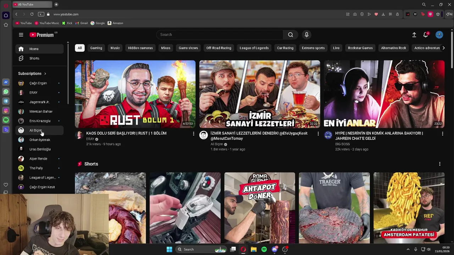This screenshot has height=255, width=454.
Task: Take a snapshot with camera icon
Action: tap(355, 14)
